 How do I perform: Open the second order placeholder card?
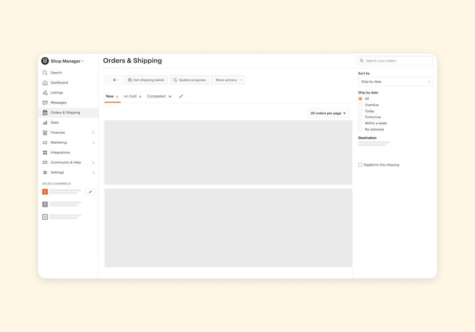(x=228, y=228)
